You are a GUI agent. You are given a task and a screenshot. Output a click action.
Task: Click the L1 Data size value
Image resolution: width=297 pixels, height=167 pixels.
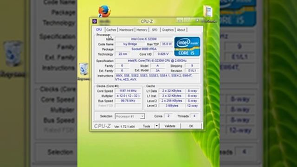(x=172, y=91)
